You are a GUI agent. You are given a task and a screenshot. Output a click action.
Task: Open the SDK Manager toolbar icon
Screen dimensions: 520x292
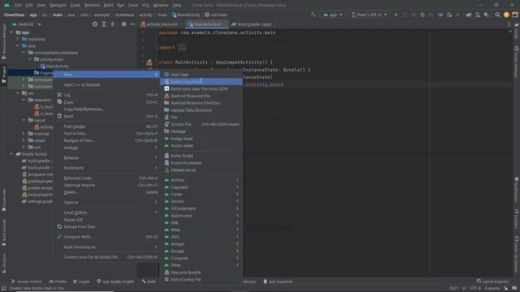(486, 15)
